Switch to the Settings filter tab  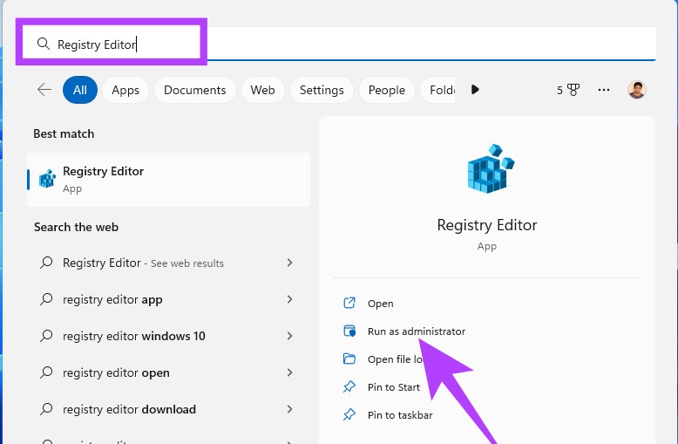(x=322, y=90)
